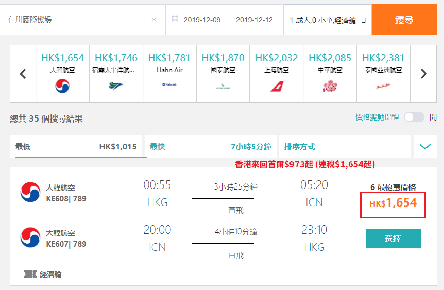Click the Shanghai Airlines red logo
444x290 pixels.
click(277, 87)
